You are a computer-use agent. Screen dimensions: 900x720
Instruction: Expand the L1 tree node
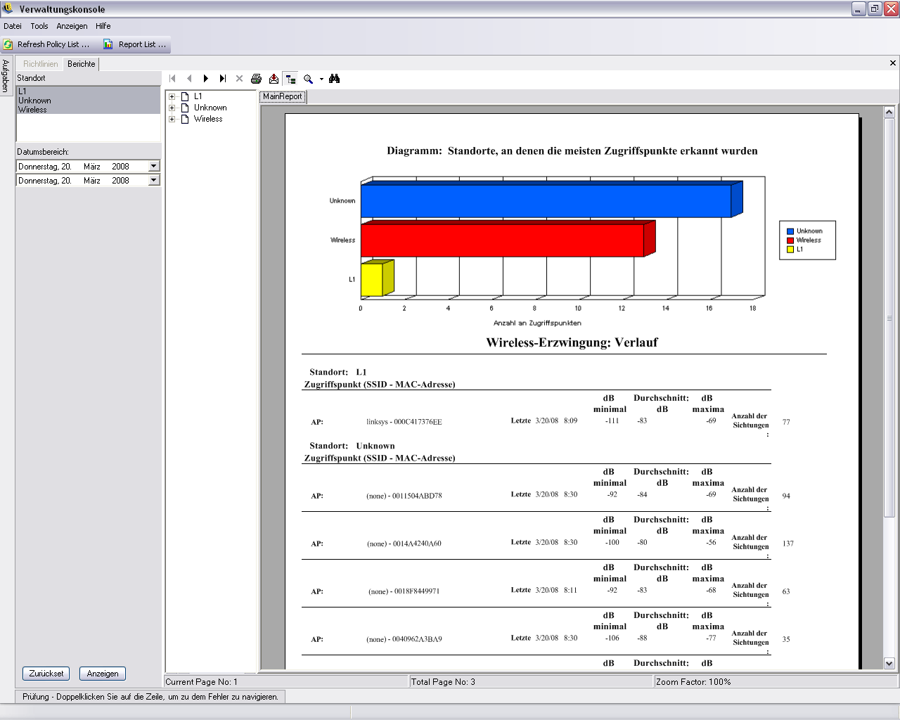172,96
